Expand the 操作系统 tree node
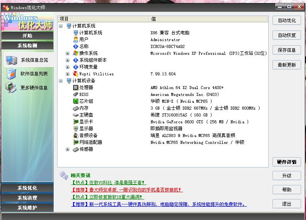Screen dimensions: 306x220 point(67,54)
